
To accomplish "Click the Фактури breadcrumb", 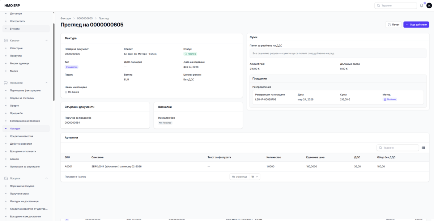I will (x=65, y=18).
